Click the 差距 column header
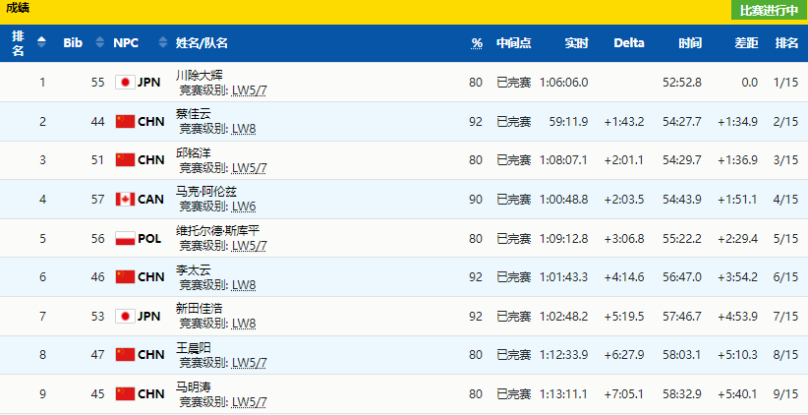Screen dimensions: 808x415 tap(746, 43)
